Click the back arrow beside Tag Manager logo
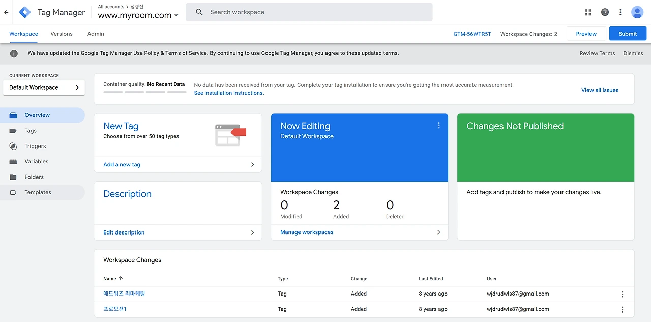 [x=6, y=12]
